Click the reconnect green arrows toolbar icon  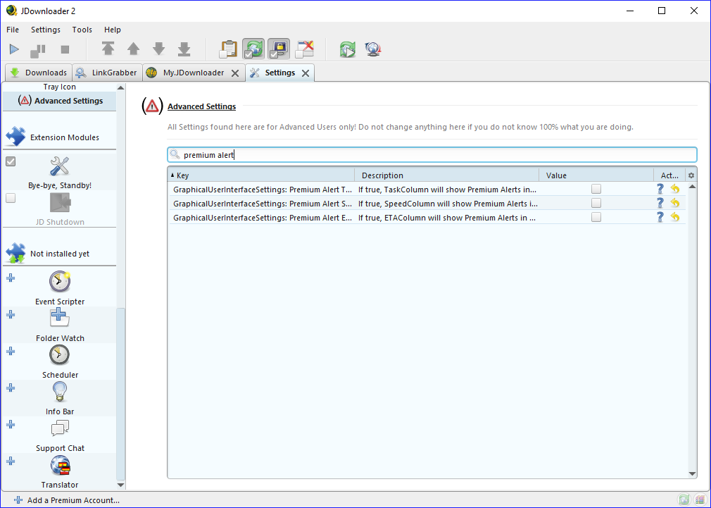click(x=348, y=49)
